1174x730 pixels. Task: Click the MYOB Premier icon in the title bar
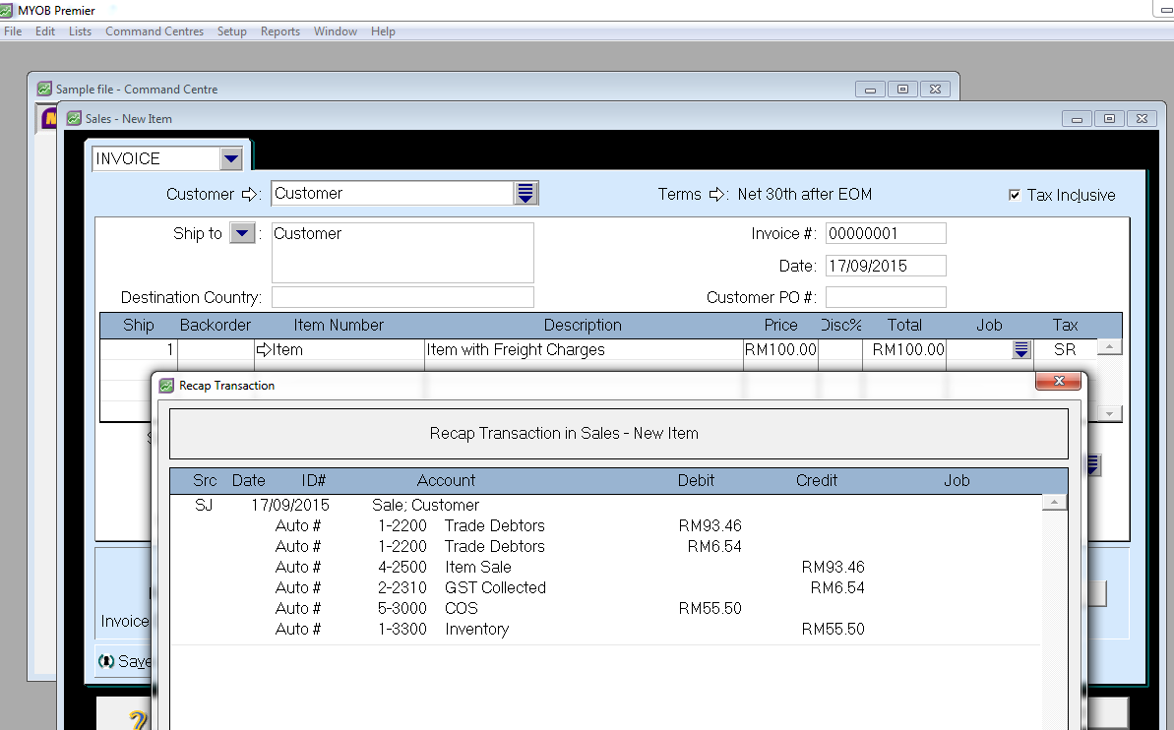click(x=10, y=9)
